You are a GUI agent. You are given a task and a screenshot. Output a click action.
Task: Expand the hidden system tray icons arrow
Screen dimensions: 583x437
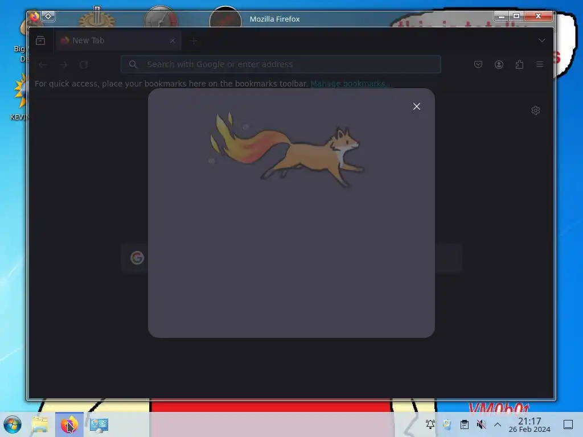tap(498, 424)
